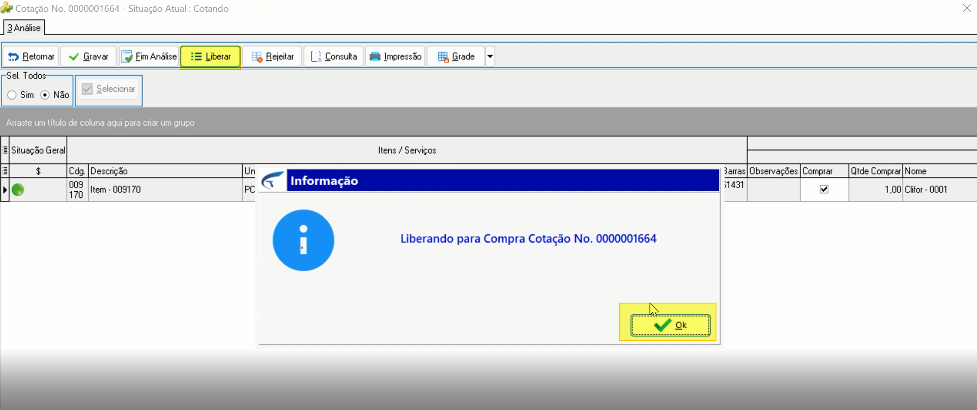The height and width of the screenshot is (410, 977).
Task: Click the row indicator arrow of the first row
Action: (x=5, y=190)
